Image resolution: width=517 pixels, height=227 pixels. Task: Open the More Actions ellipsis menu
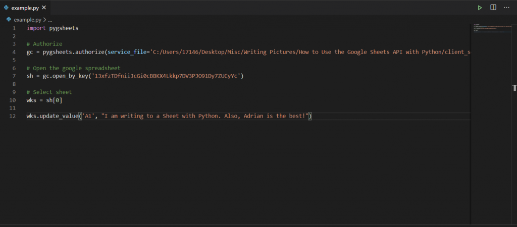(506, 7)
